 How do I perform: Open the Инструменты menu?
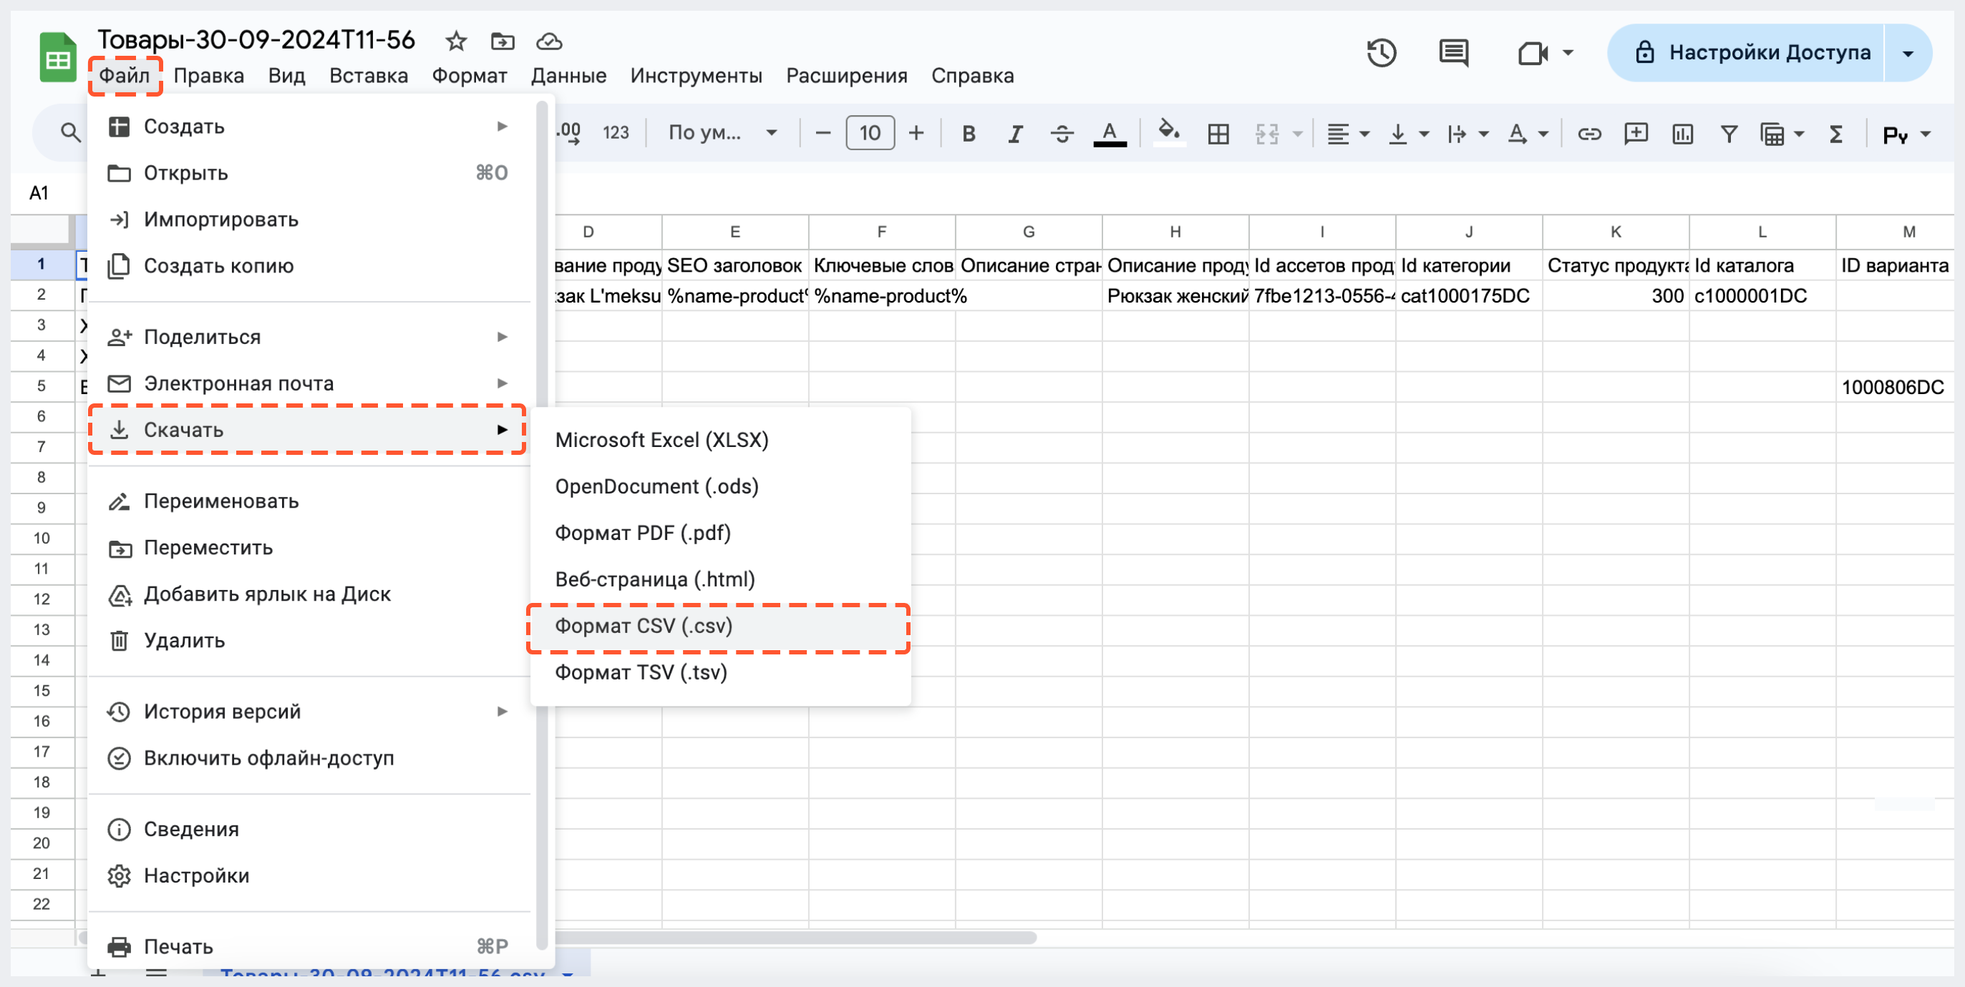(697, 75)
